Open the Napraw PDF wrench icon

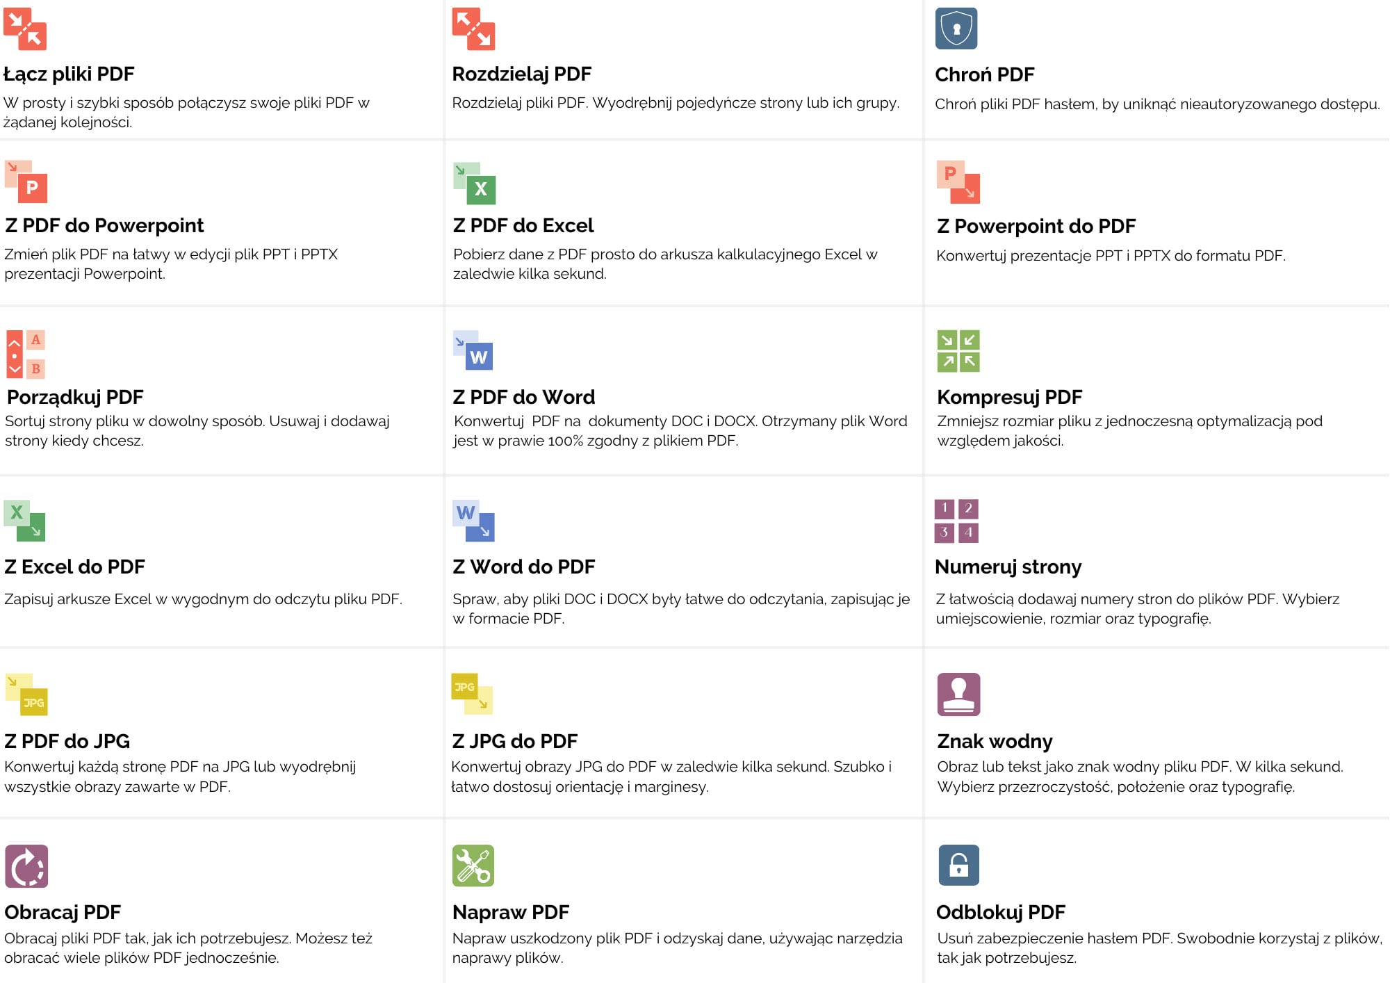473,866
